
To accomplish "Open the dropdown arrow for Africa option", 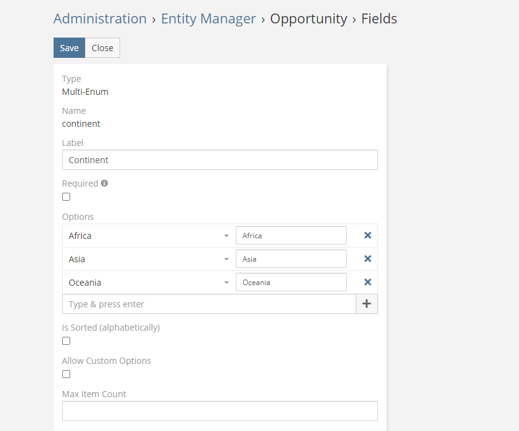I will [x=226, y=236].
